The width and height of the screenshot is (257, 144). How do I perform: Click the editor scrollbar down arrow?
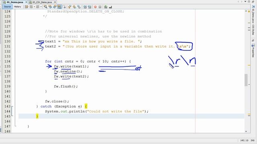coord(246,131)
